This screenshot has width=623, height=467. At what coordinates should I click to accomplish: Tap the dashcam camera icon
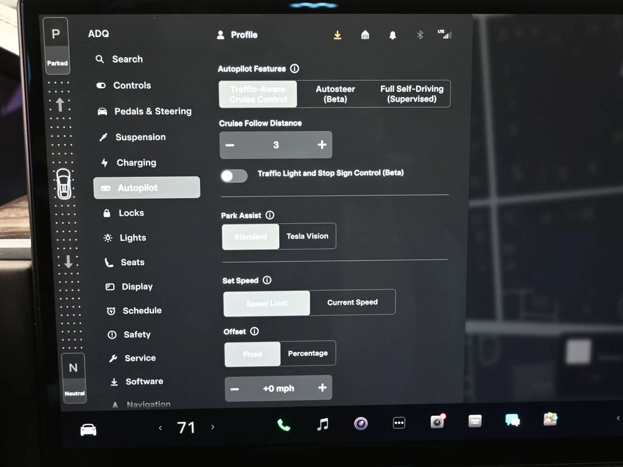click(x=437, y=422)
